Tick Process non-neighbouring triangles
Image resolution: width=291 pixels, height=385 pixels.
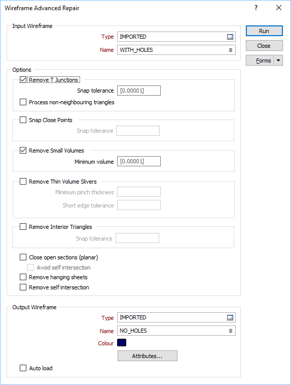point(23,102)
